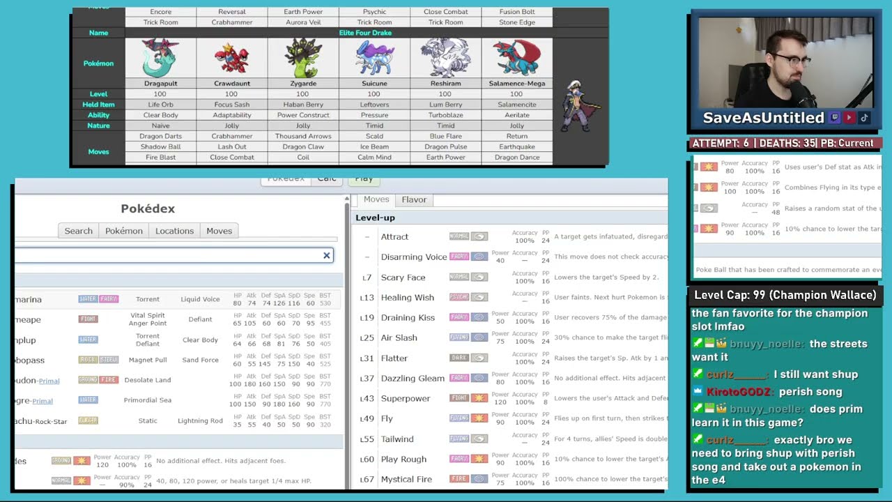
Task: Open the Search tab in the Pokédex
Action: click(78, 231)
